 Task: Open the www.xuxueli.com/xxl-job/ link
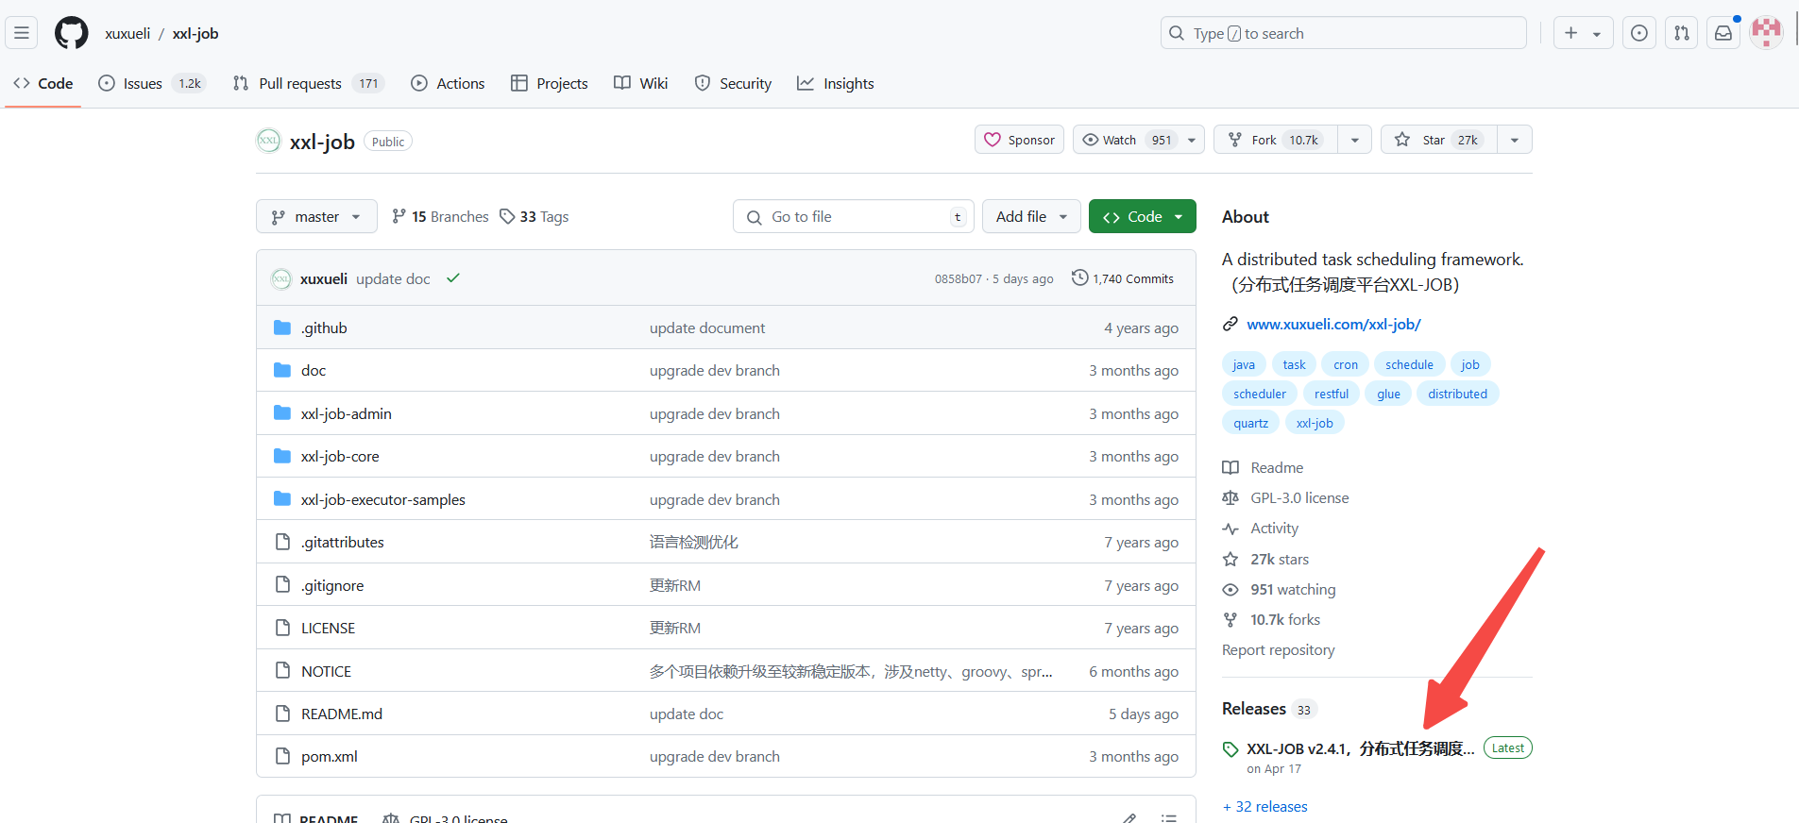click(x=1333, y=324)
